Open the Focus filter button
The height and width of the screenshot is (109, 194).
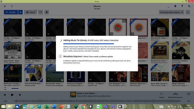tap(30, 12)
